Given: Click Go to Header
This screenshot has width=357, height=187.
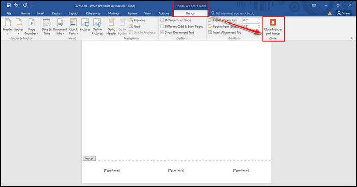Looking at the screenshot, I should 111,27.
